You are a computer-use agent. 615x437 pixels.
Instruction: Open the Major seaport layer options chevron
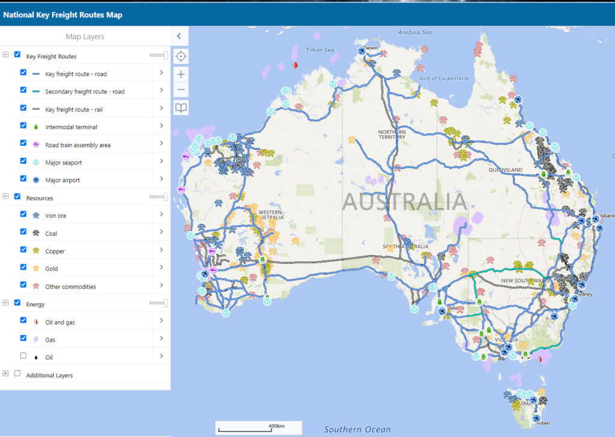click(161, 161)
